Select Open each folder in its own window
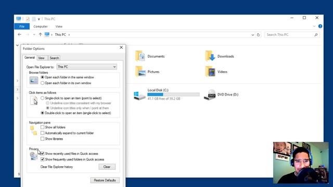Image resolution: width=333 pixels, height=187 pixels. (x=42, y=83)
